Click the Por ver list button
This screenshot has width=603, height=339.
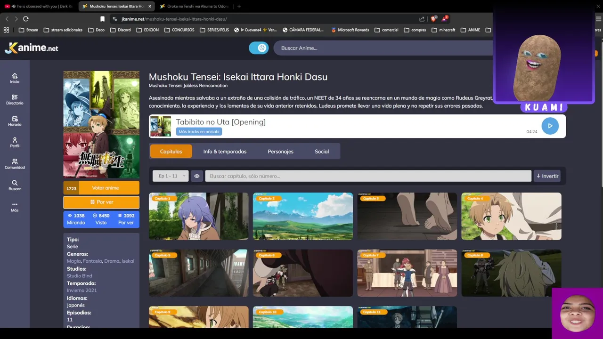[101, 202]
